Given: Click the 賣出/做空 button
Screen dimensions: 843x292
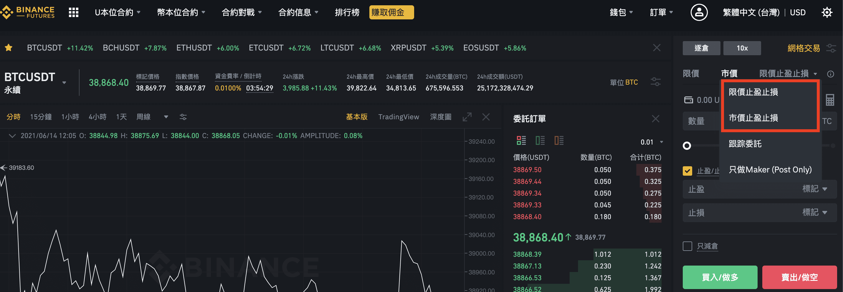Looking at the screenshot, I should [x=799, y=277].
